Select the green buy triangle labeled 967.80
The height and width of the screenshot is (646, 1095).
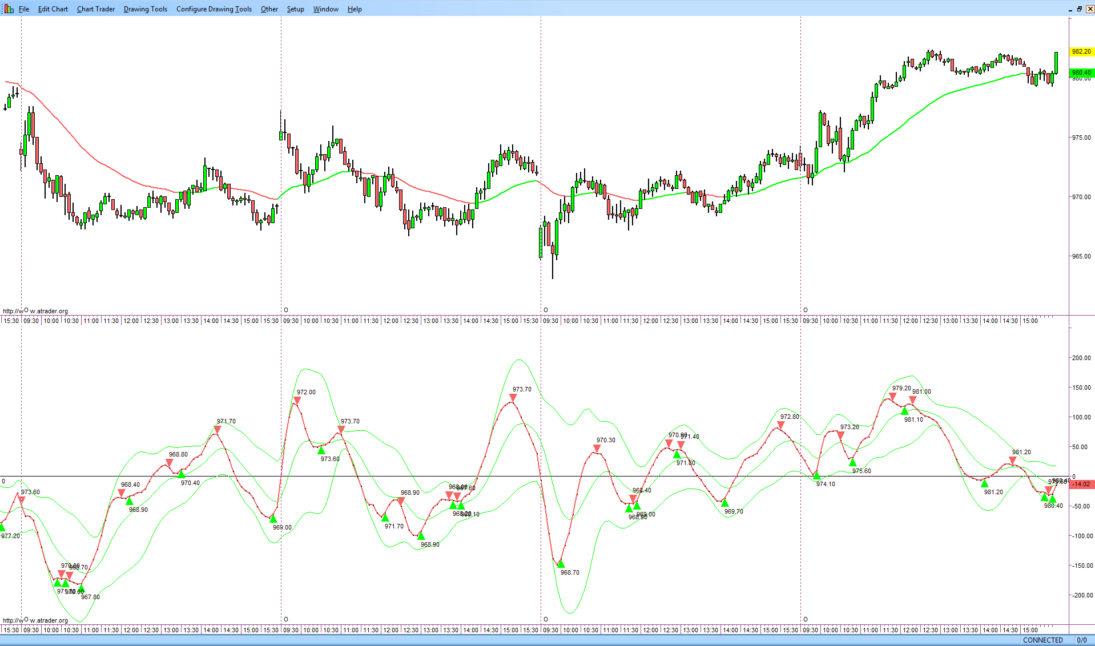[x=81, y=588]
